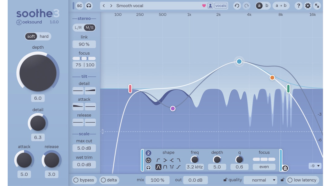
Task: Select the flat-top band shape
Action: (x=165, y=167)
